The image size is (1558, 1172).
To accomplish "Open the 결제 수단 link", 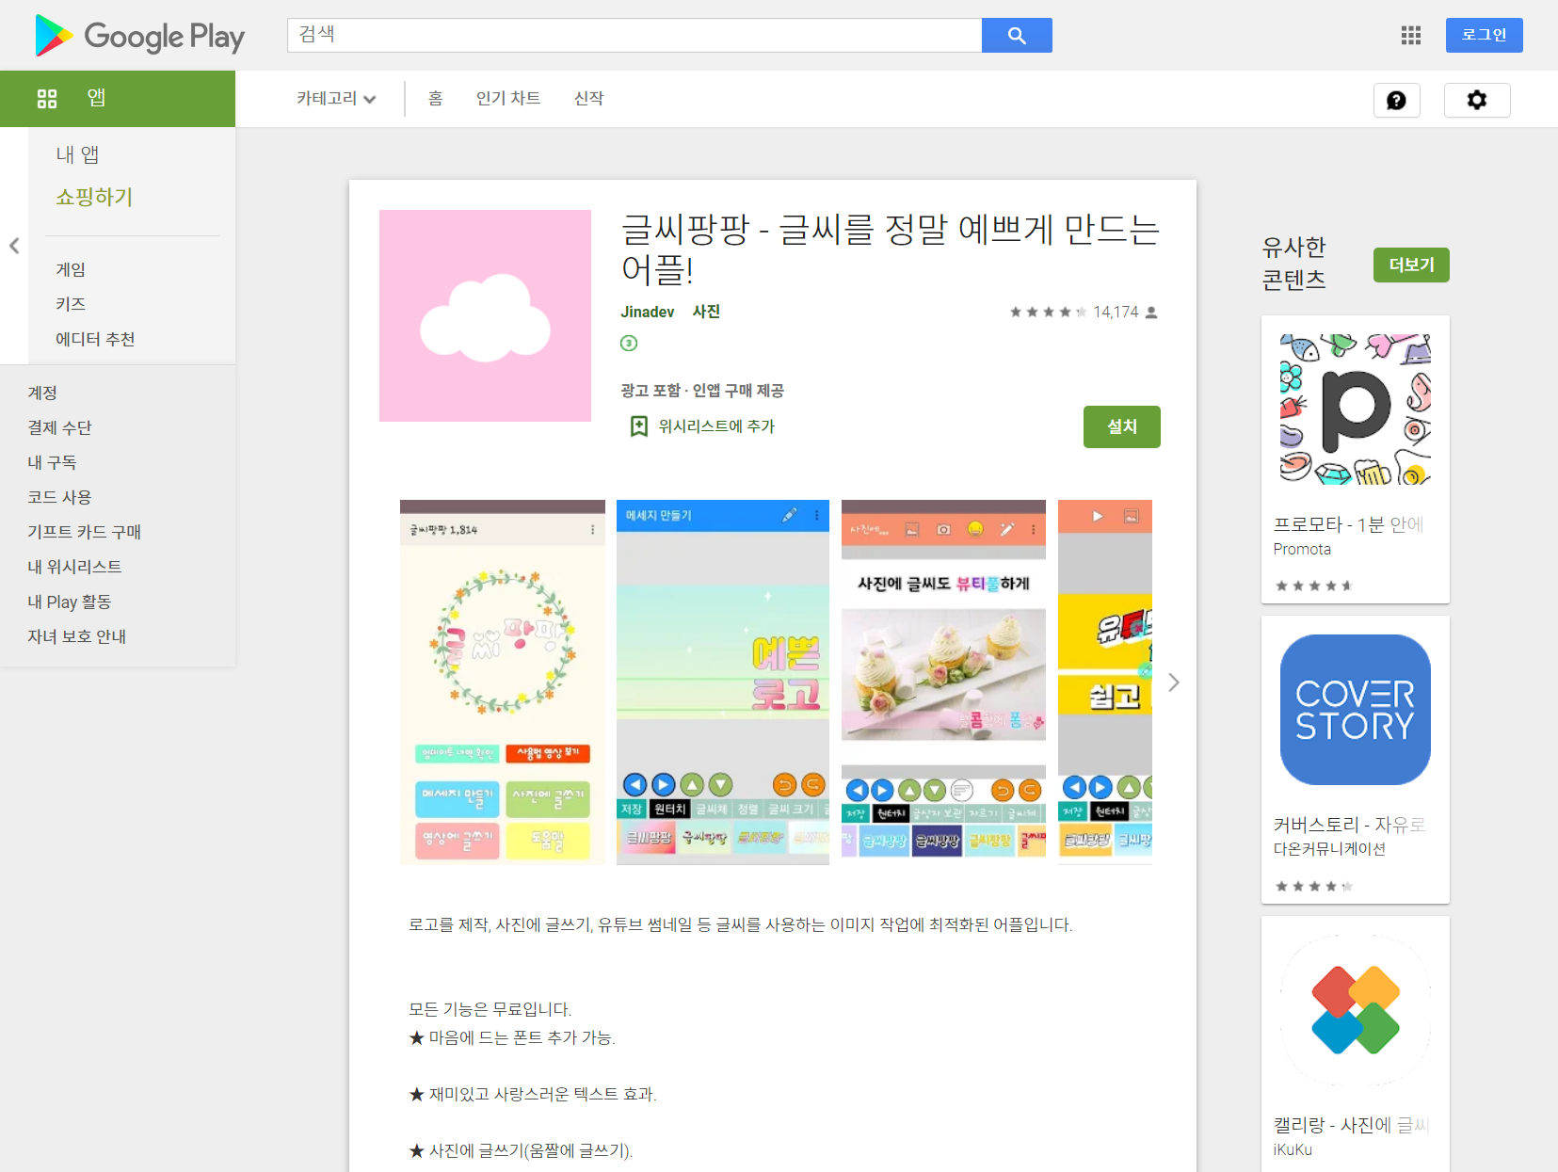I will pyautogui.click(x=59, y=427).
